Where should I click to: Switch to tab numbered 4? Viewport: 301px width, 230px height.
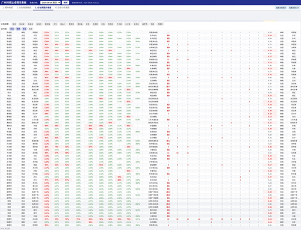63,8
